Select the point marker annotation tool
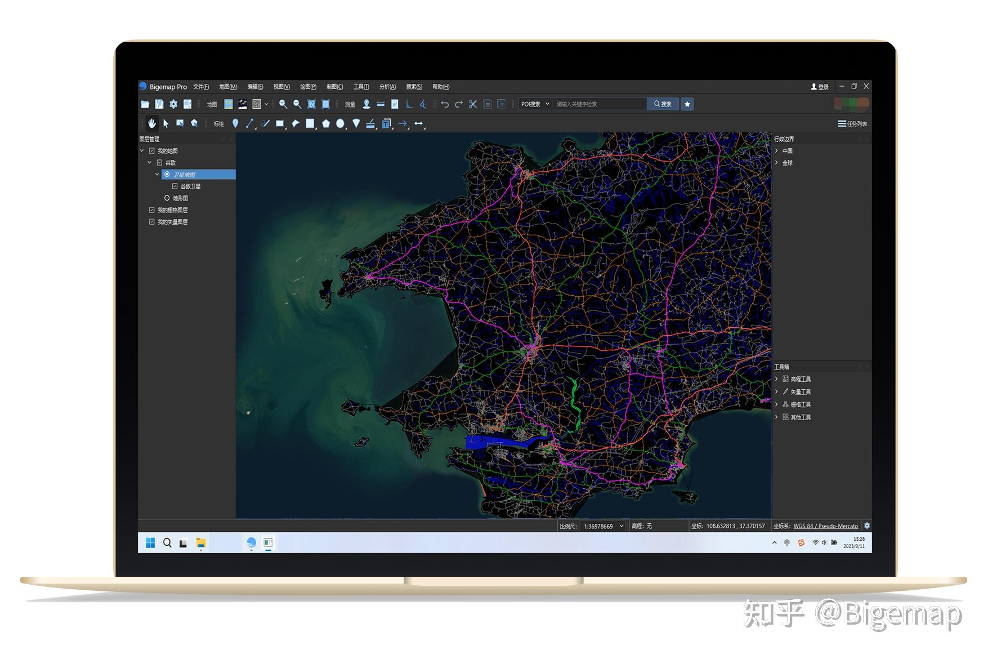Viewport: 988px width, 659px height. pyautogui.click(x=235, y=124)
